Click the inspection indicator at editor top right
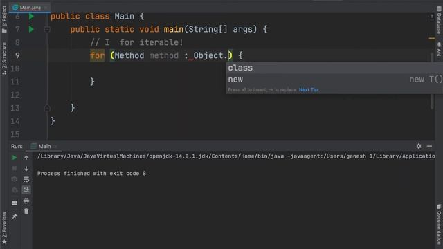This screenshot has width=443, height=249. (x=432, y=17)
